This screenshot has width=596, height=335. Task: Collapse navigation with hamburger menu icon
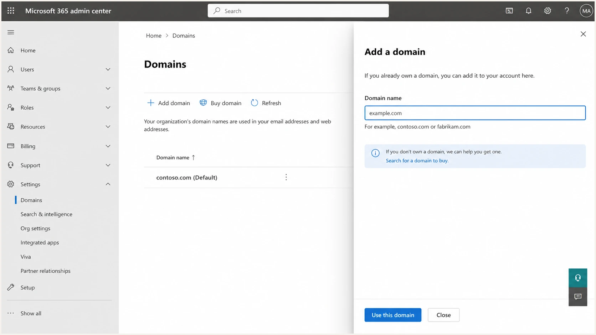pyautogui.click(x=11, y=32)
